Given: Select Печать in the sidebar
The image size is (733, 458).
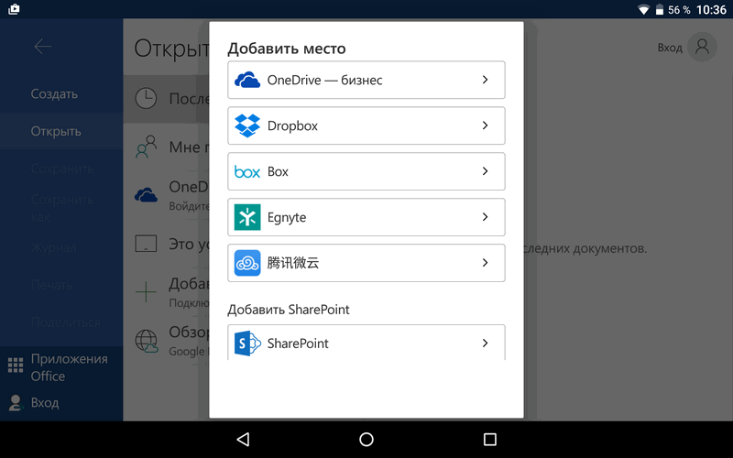Looking at the screenshot, I should point(51,285).
